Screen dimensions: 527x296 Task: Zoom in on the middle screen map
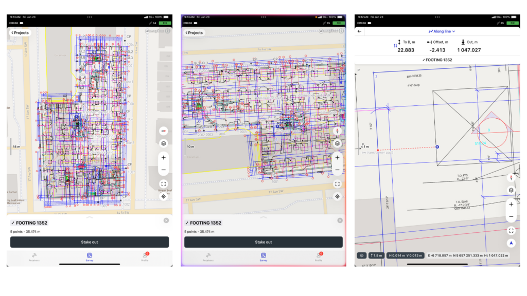tap(337, 157)
